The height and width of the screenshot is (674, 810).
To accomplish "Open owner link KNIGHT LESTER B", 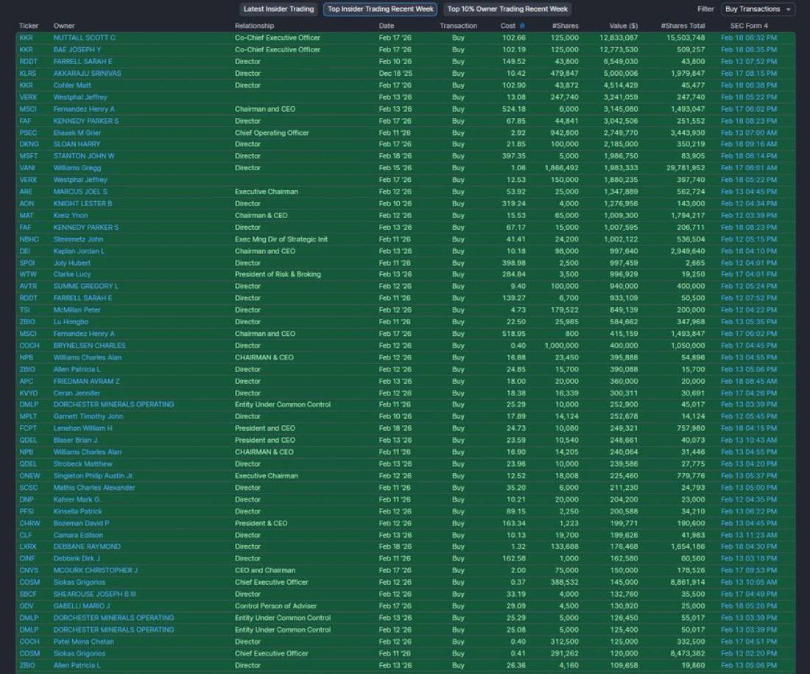I will 82,203.
